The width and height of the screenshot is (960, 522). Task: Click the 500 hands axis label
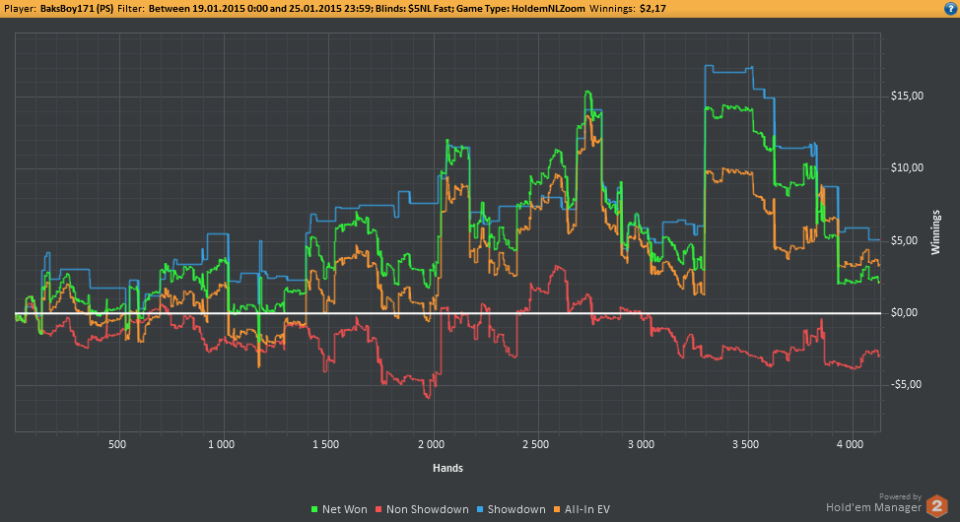tap(117, 444)
